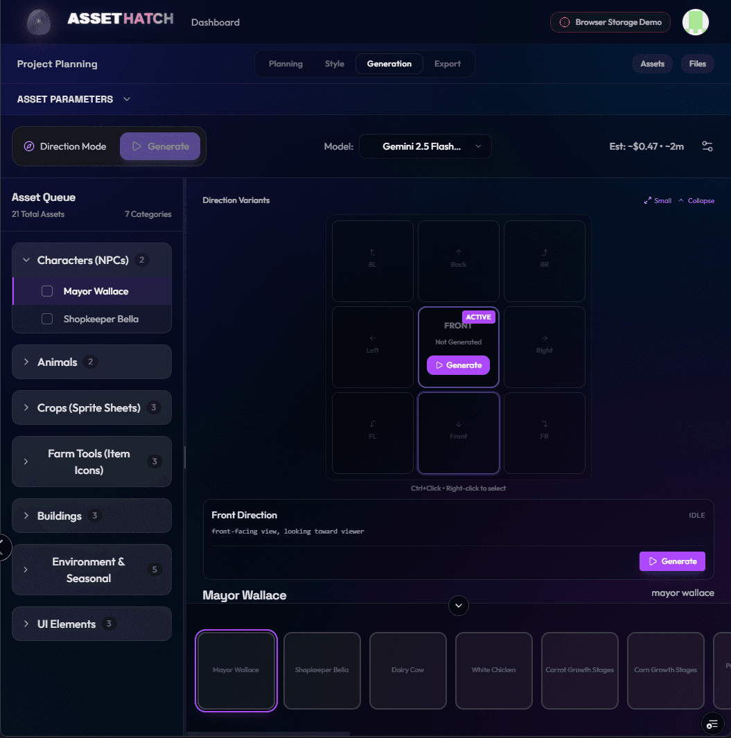
Task: Open generation settings sliders icon
Action: [x=707, y=146]
